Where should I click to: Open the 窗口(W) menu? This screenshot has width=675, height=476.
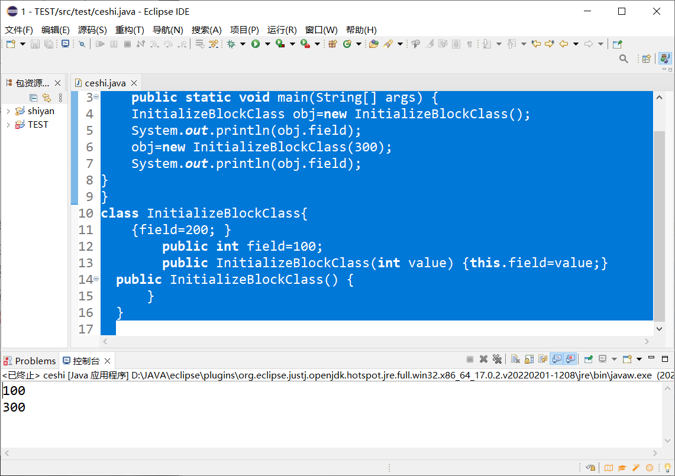[321, 30]
